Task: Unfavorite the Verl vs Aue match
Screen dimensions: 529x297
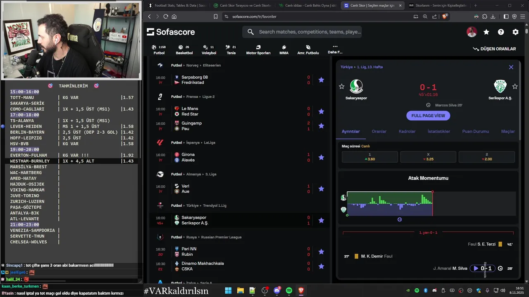Action: coord(321,189)
